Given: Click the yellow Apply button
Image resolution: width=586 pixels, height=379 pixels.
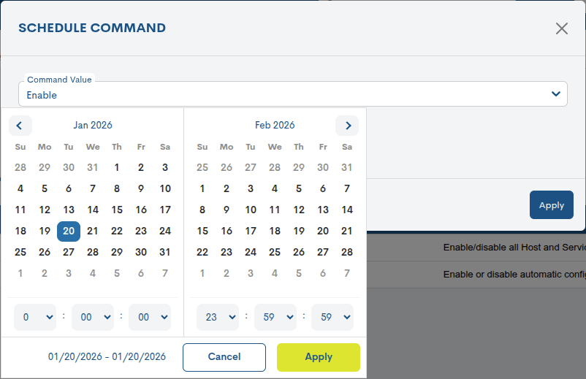Looking at the screenshot, I should [319, 357].
